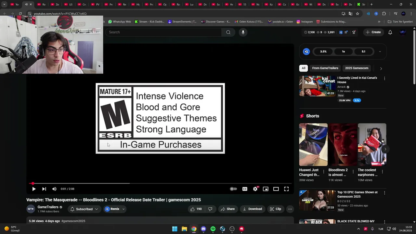Open Chrome media controls icon
416x234 pixels.
point(396,14)
